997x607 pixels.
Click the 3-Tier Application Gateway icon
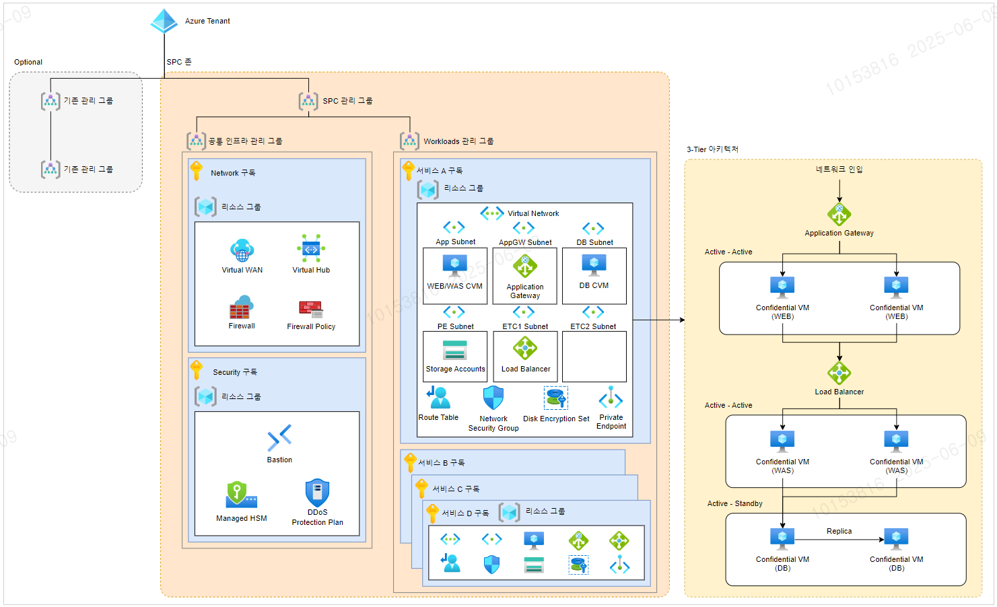839,215
